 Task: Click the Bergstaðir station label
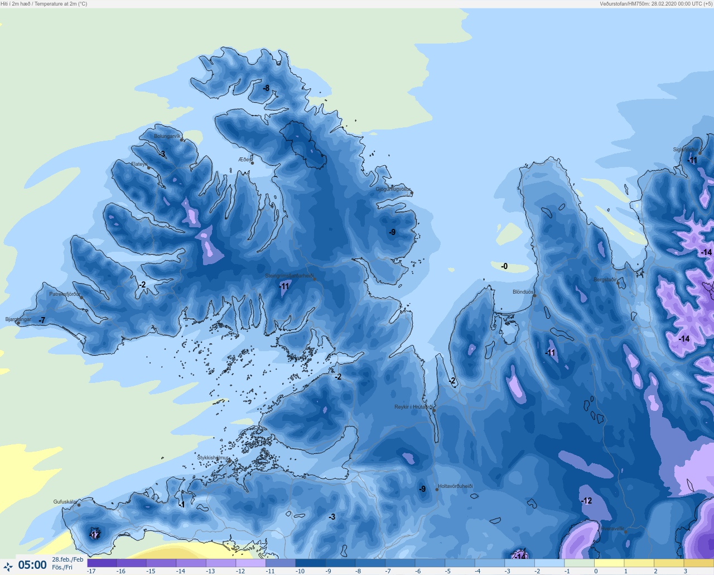(605, 280)
